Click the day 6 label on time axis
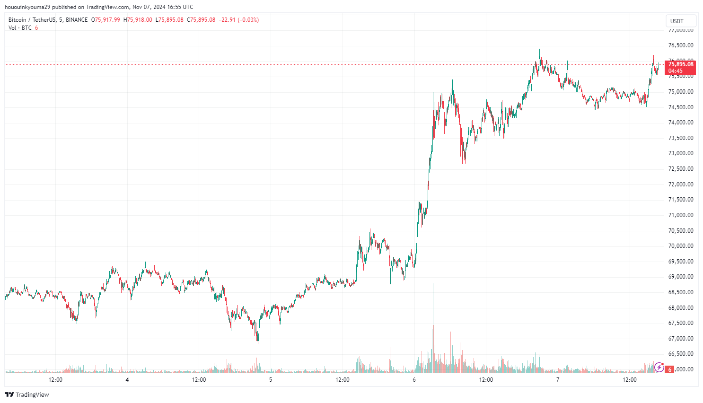 click(414, 380)
